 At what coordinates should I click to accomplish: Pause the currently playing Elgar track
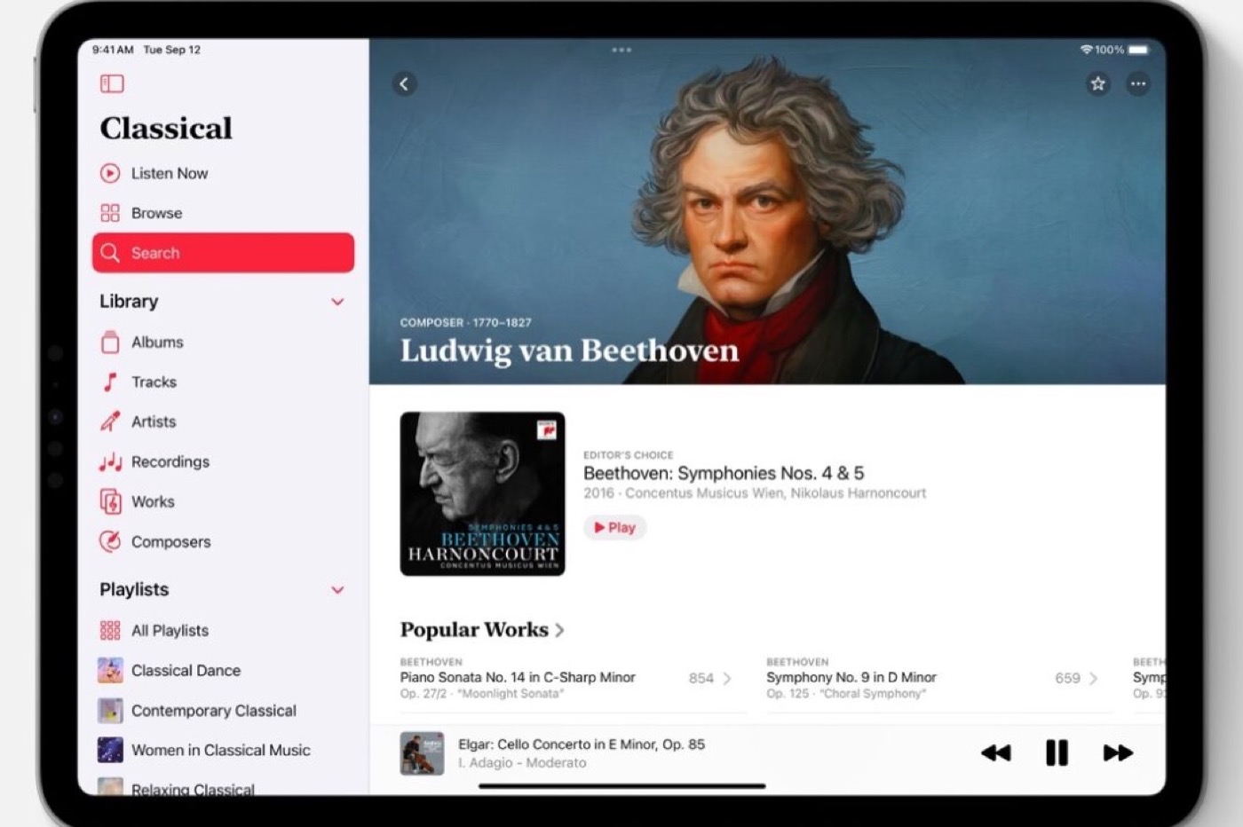(x=1057, y=752)
